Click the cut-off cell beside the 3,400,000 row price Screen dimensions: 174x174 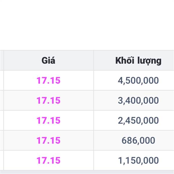click(x=2, y=100)
